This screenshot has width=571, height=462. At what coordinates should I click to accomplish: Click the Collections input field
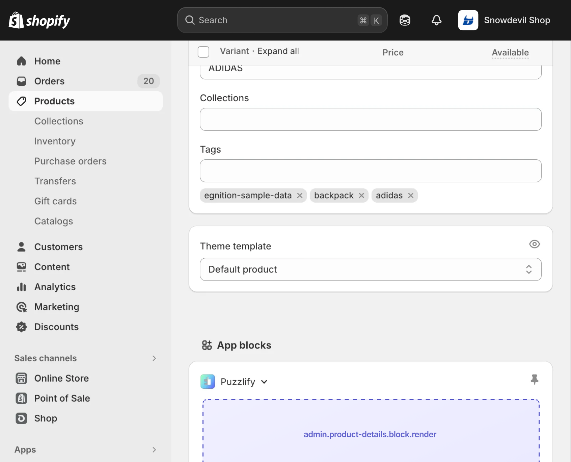[371, 120]
